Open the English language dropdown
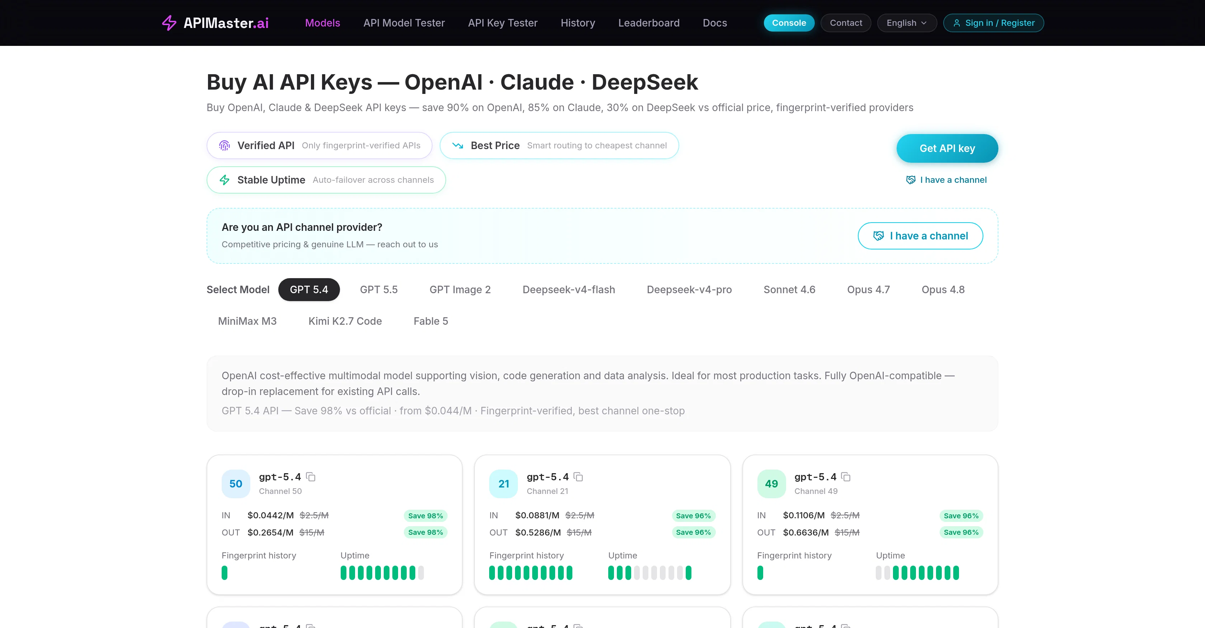Viewport: 1205px width, 628px height. point(907,23)
